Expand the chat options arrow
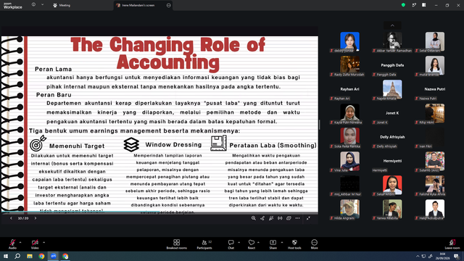The width and height of the screenshot is (464, 261). tap(239, 242)
